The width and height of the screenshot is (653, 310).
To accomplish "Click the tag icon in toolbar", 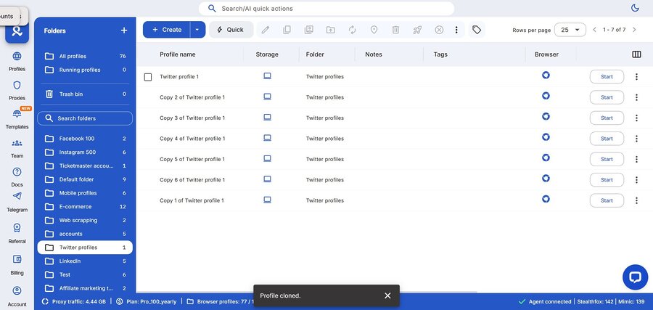I will (477, 30).
